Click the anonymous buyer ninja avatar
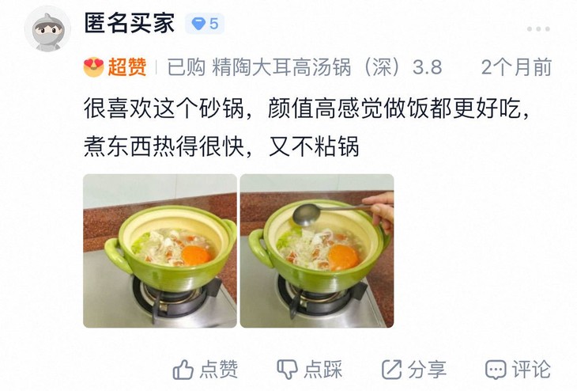The width and height of the screenshot is (577, 391). 47,29
